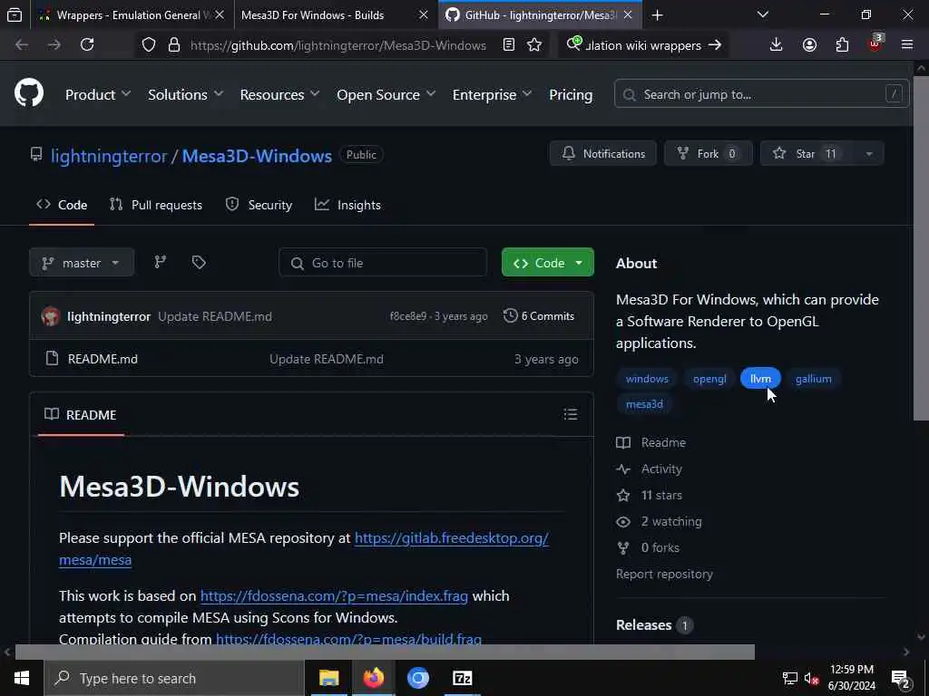929x696 pixels.
Task: Bookmark this page with star icon
Action: (533, 45)
